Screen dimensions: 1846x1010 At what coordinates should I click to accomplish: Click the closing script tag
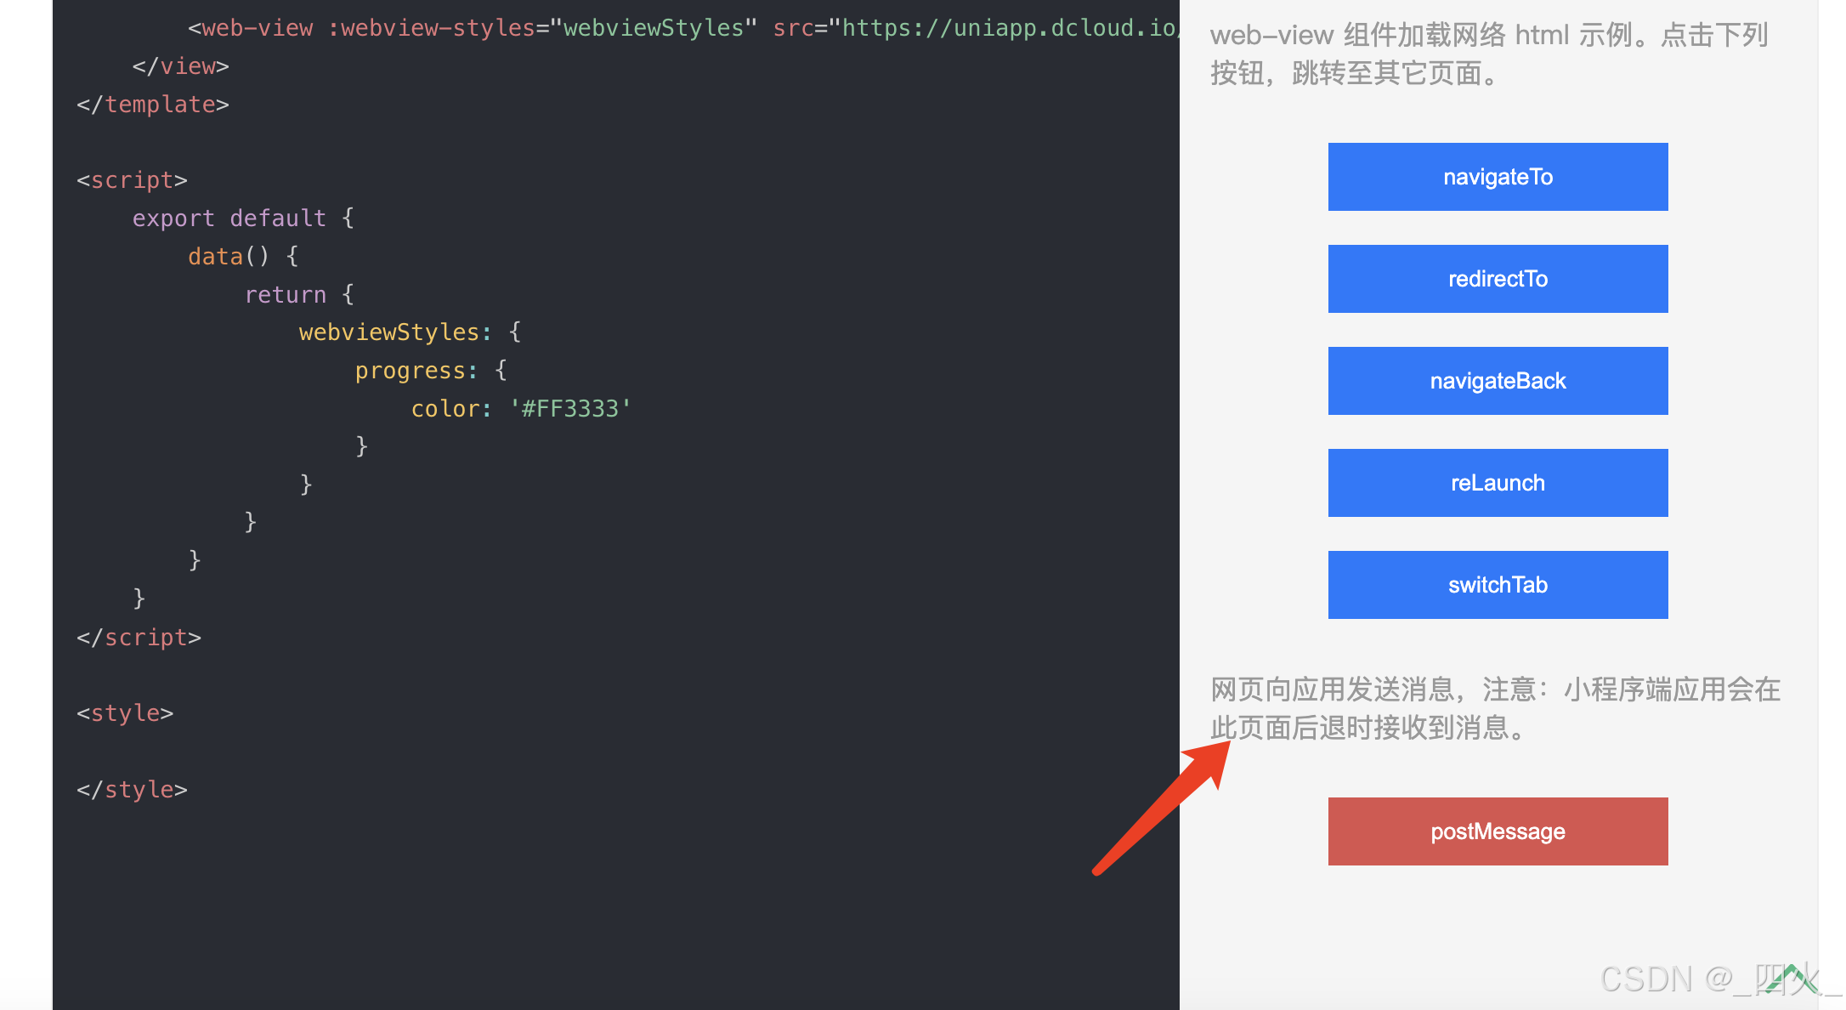pos(139,637)
